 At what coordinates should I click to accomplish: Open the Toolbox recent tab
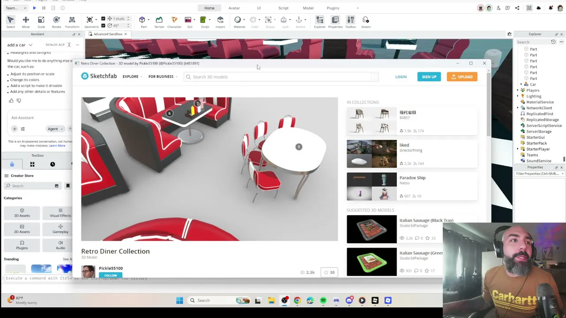[53, 164]
